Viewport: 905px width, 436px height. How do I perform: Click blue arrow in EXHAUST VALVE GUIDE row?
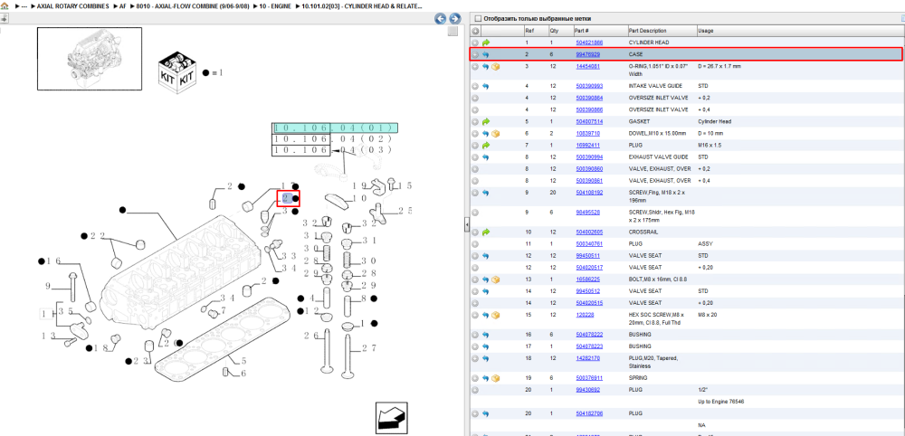(485, 156)
